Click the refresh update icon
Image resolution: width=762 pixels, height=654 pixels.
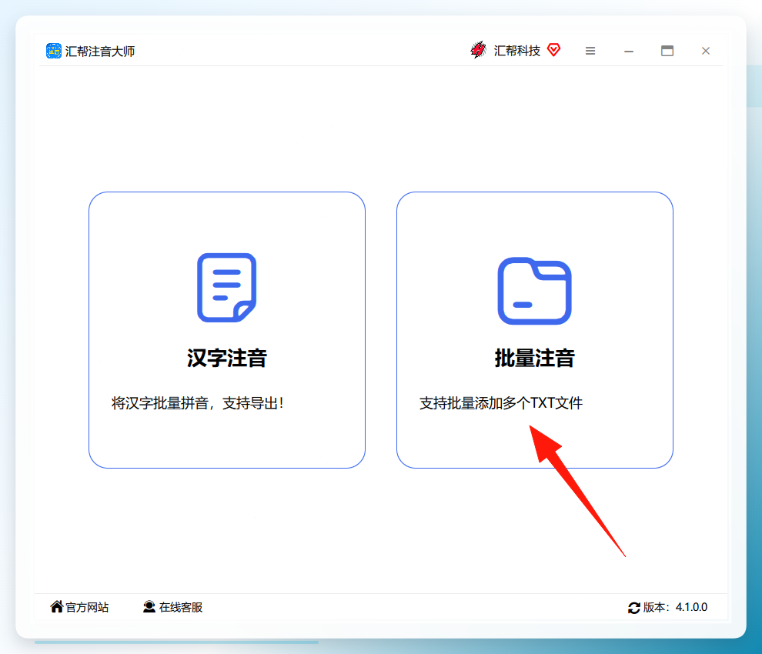[x=633, y=608]
